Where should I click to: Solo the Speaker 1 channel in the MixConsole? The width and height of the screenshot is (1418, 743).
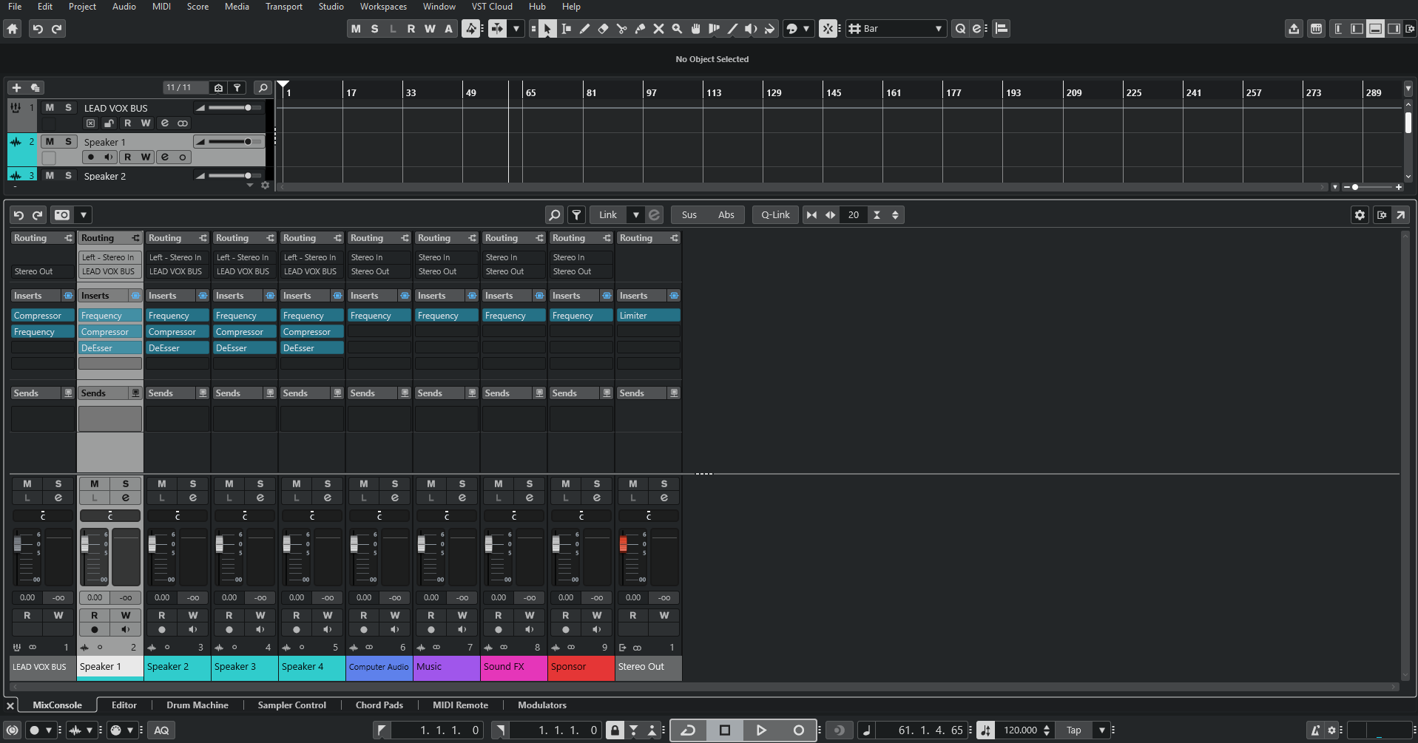click(126, 485)
